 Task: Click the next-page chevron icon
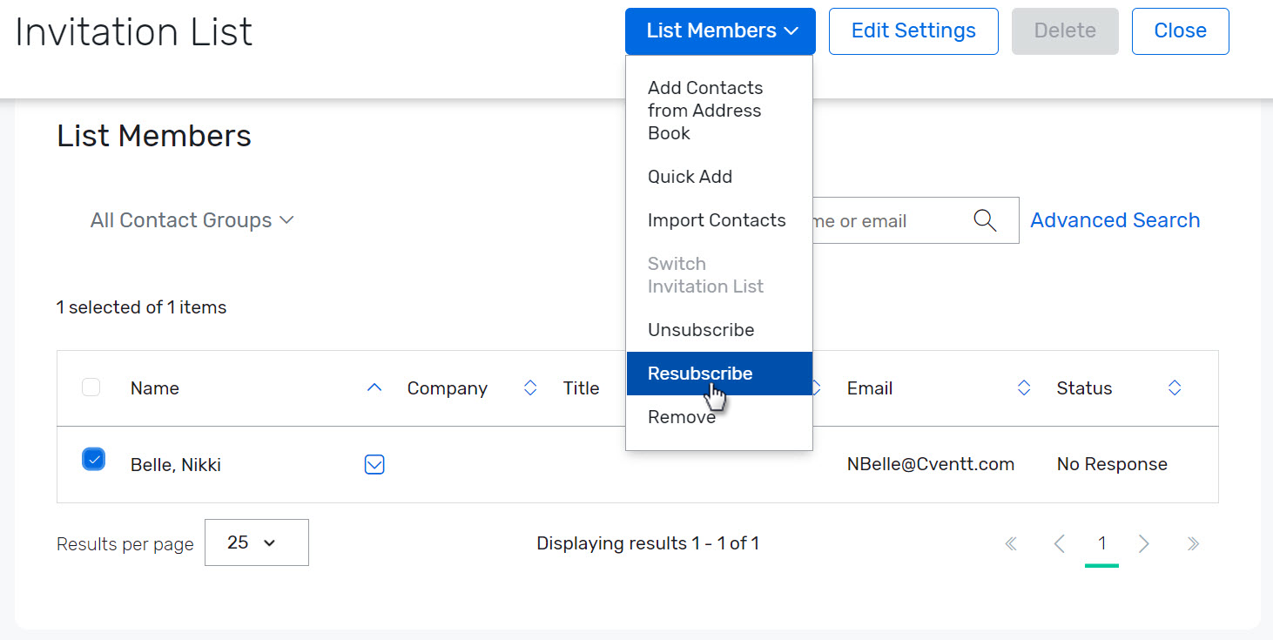tap(1144, 543)
